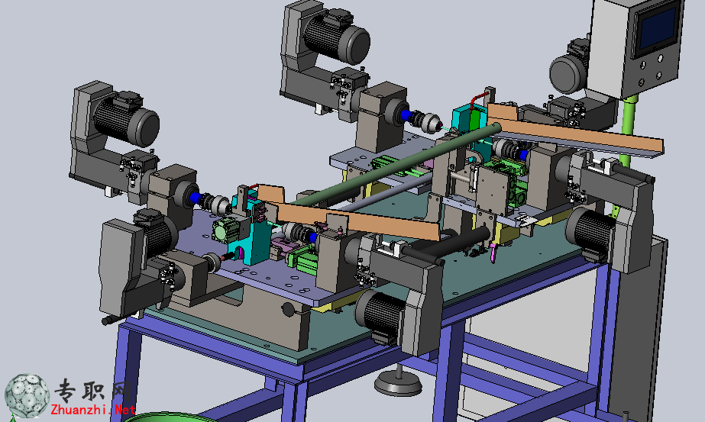Select the pink handle below right fixture

493,253
